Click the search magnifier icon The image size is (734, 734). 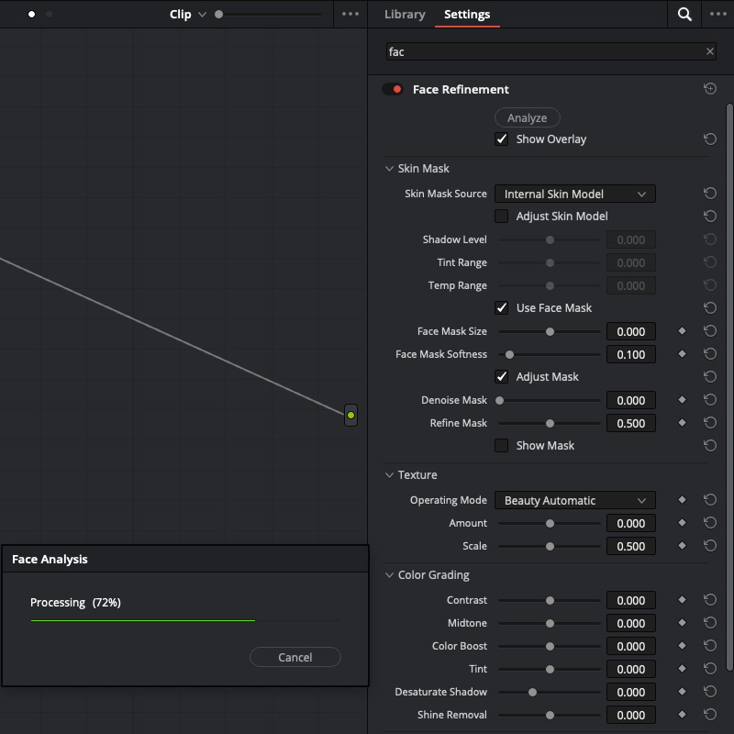click(x=684, y=14)
